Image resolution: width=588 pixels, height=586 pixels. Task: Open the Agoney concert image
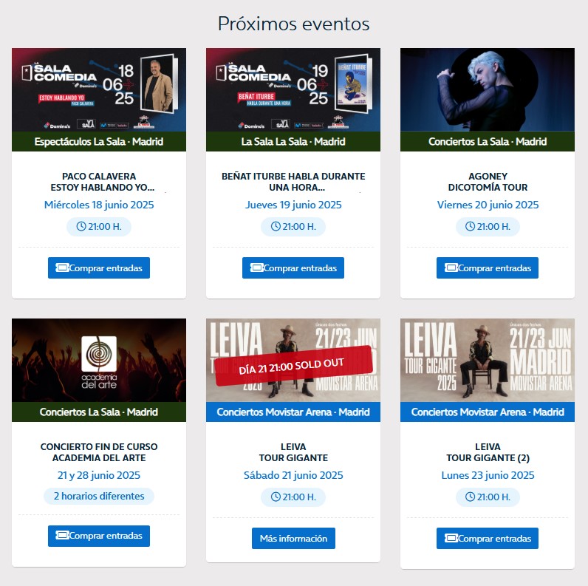click(488, 89)
